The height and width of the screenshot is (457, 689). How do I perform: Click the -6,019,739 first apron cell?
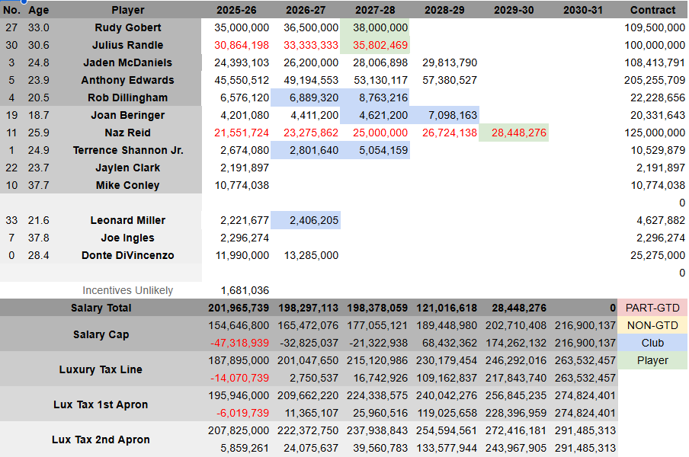(x=236, y=413)
